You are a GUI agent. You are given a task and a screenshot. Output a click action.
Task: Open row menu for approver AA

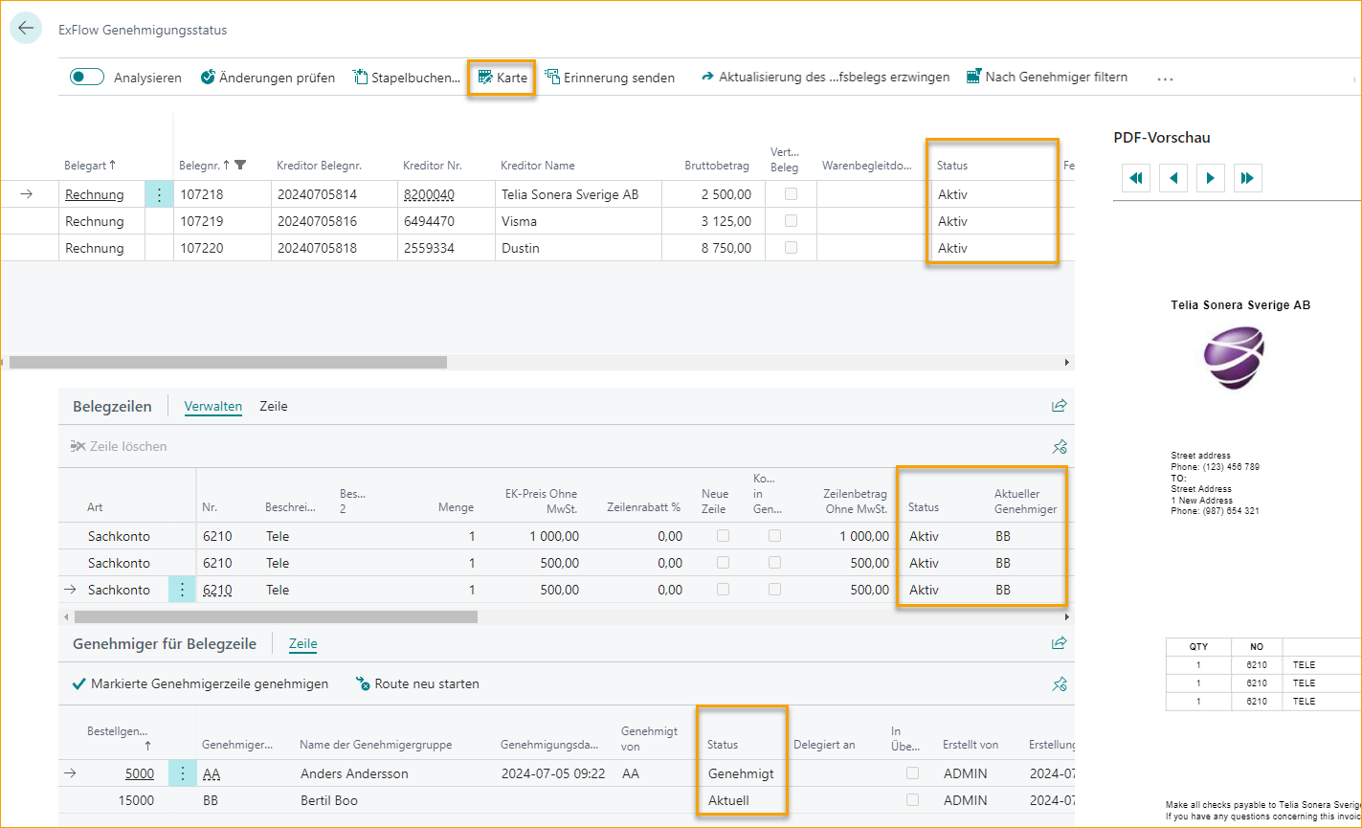click(x=182, y=773)
